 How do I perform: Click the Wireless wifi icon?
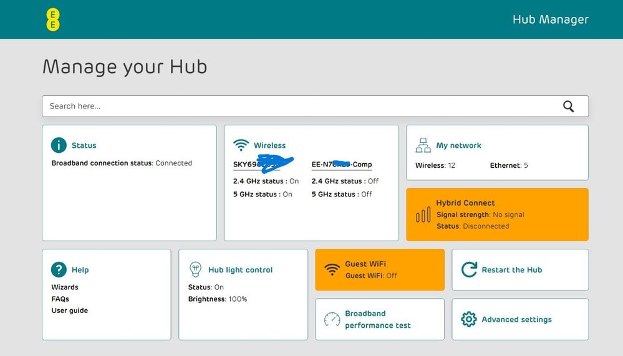click(x=241, y=145)
